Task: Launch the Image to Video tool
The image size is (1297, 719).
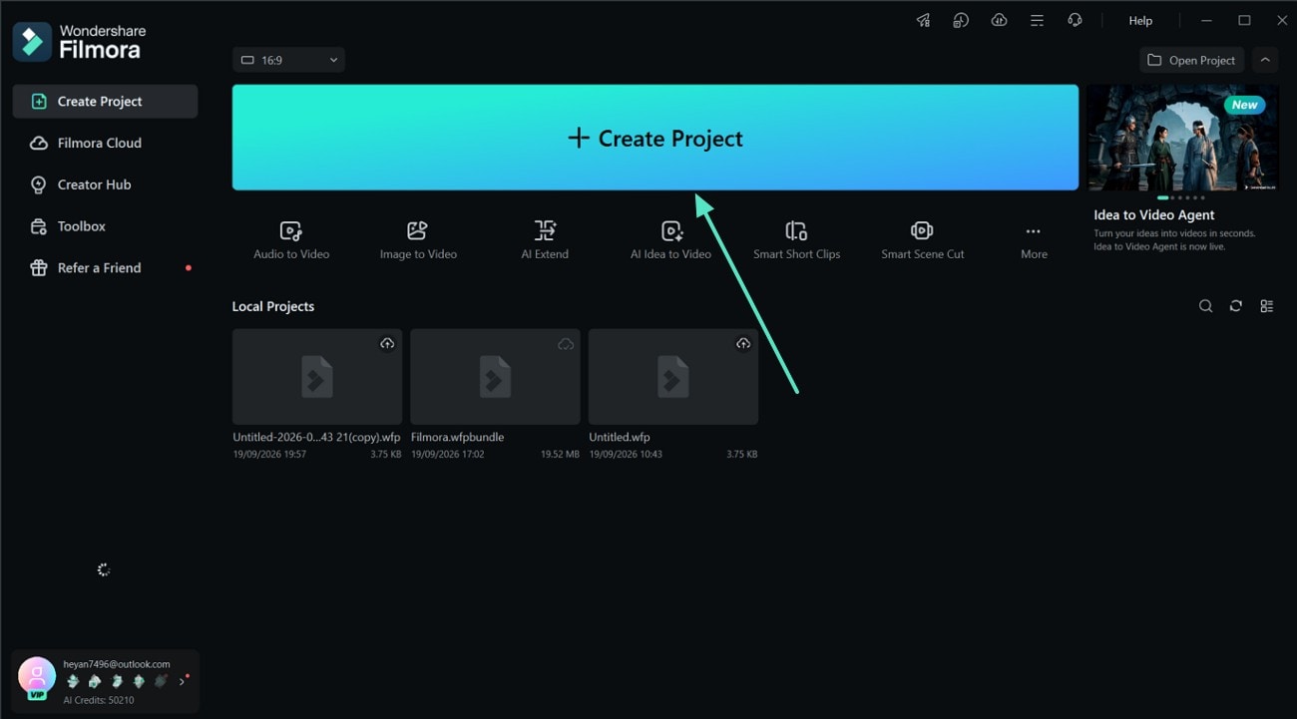Action: (418, 240)
